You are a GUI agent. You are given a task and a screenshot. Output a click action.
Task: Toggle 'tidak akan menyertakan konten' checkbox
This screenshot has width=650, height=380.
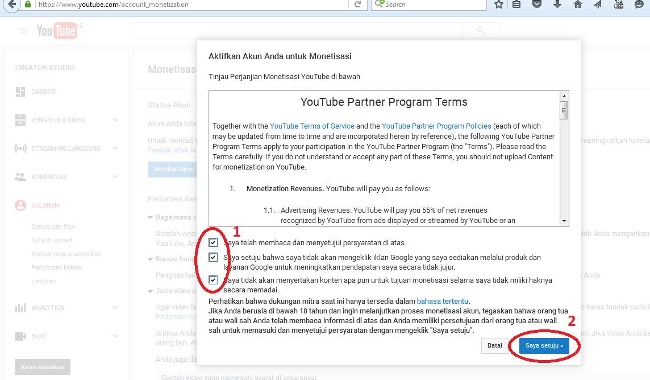point(213,280)
